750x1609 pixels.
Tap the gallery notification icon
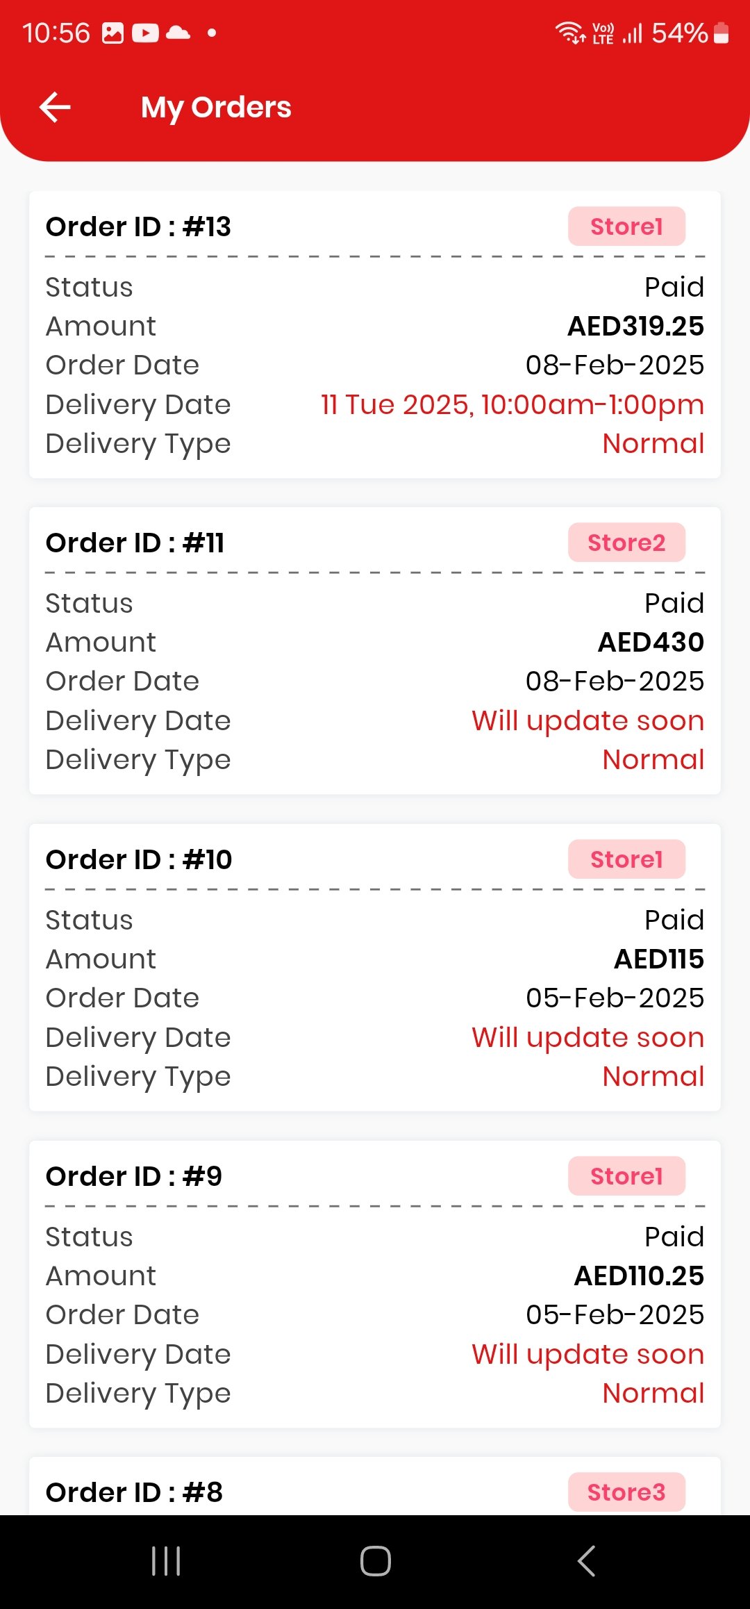[x=112, y=33]
